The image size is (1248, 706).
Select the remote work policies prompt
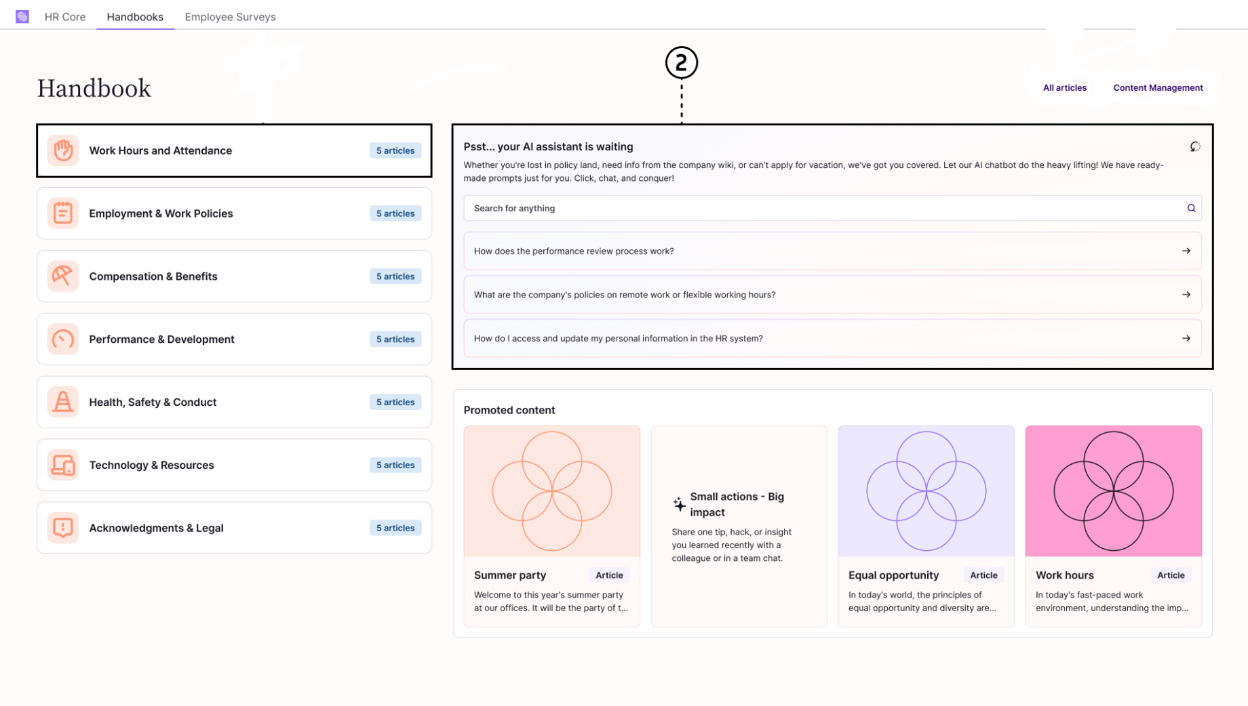click(x=832, y=295)
